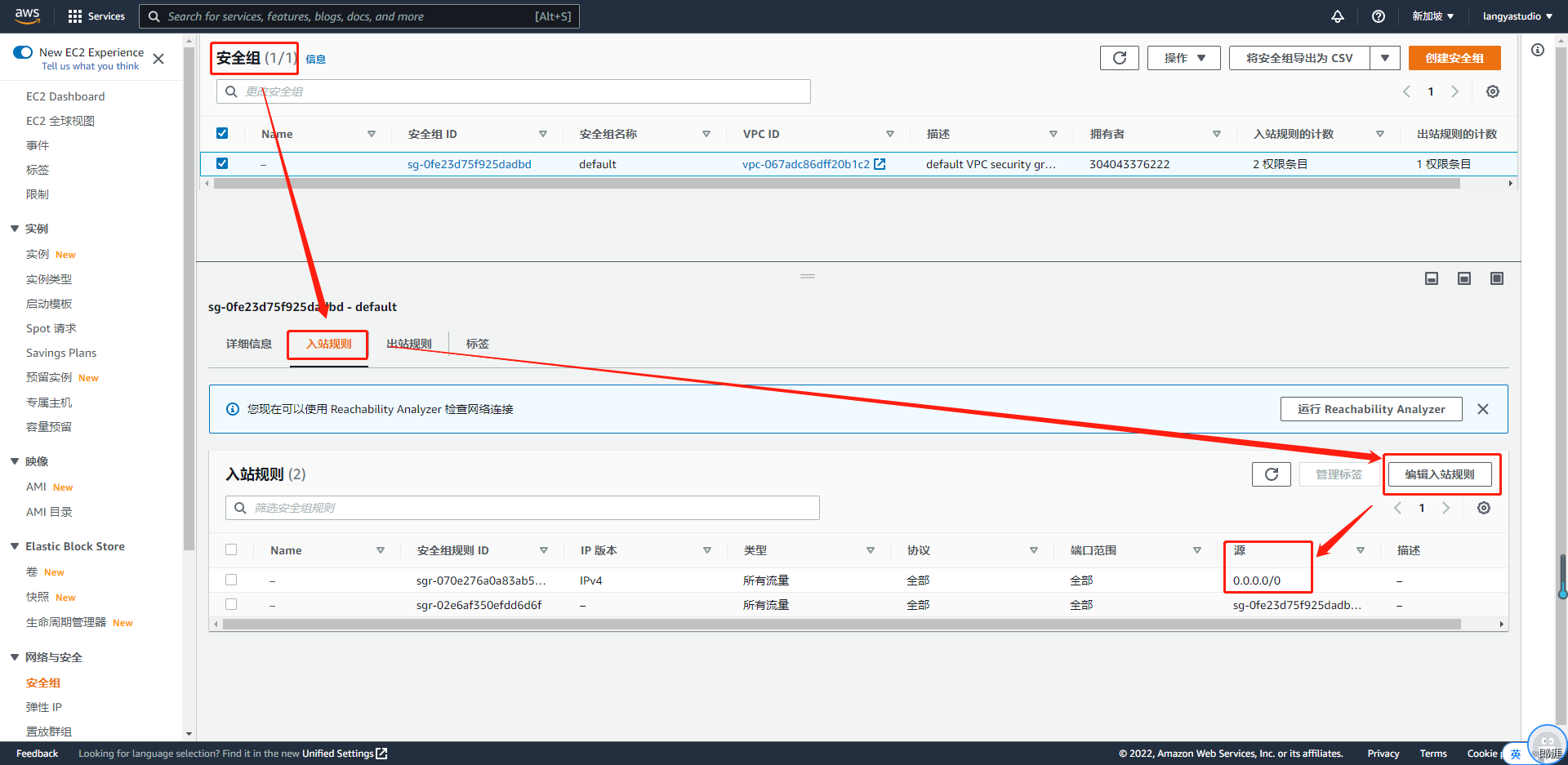Uncheck the sg-0fe23d75f925dadbd row checkbox
Screen dimensions: 1568x765
tap(222, 163)
